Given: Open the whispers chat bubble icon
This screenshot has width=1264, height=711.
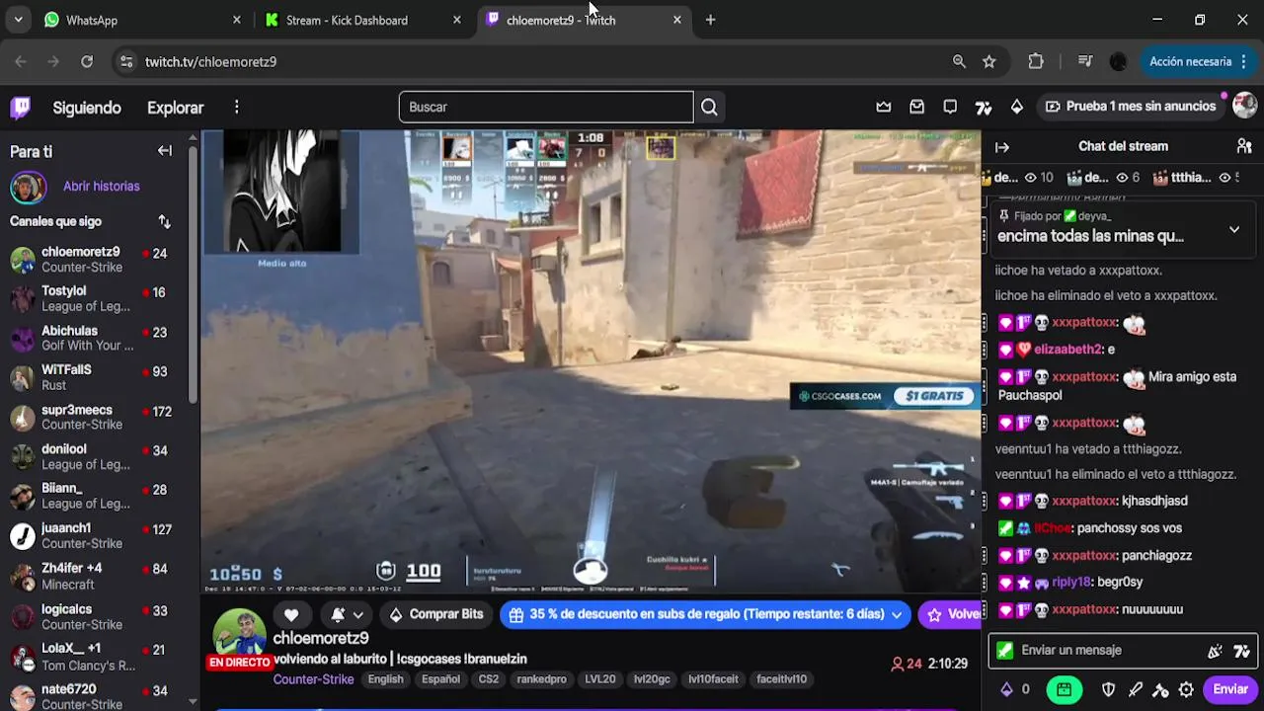Looking at the screenshot, I should coord(950,107).
